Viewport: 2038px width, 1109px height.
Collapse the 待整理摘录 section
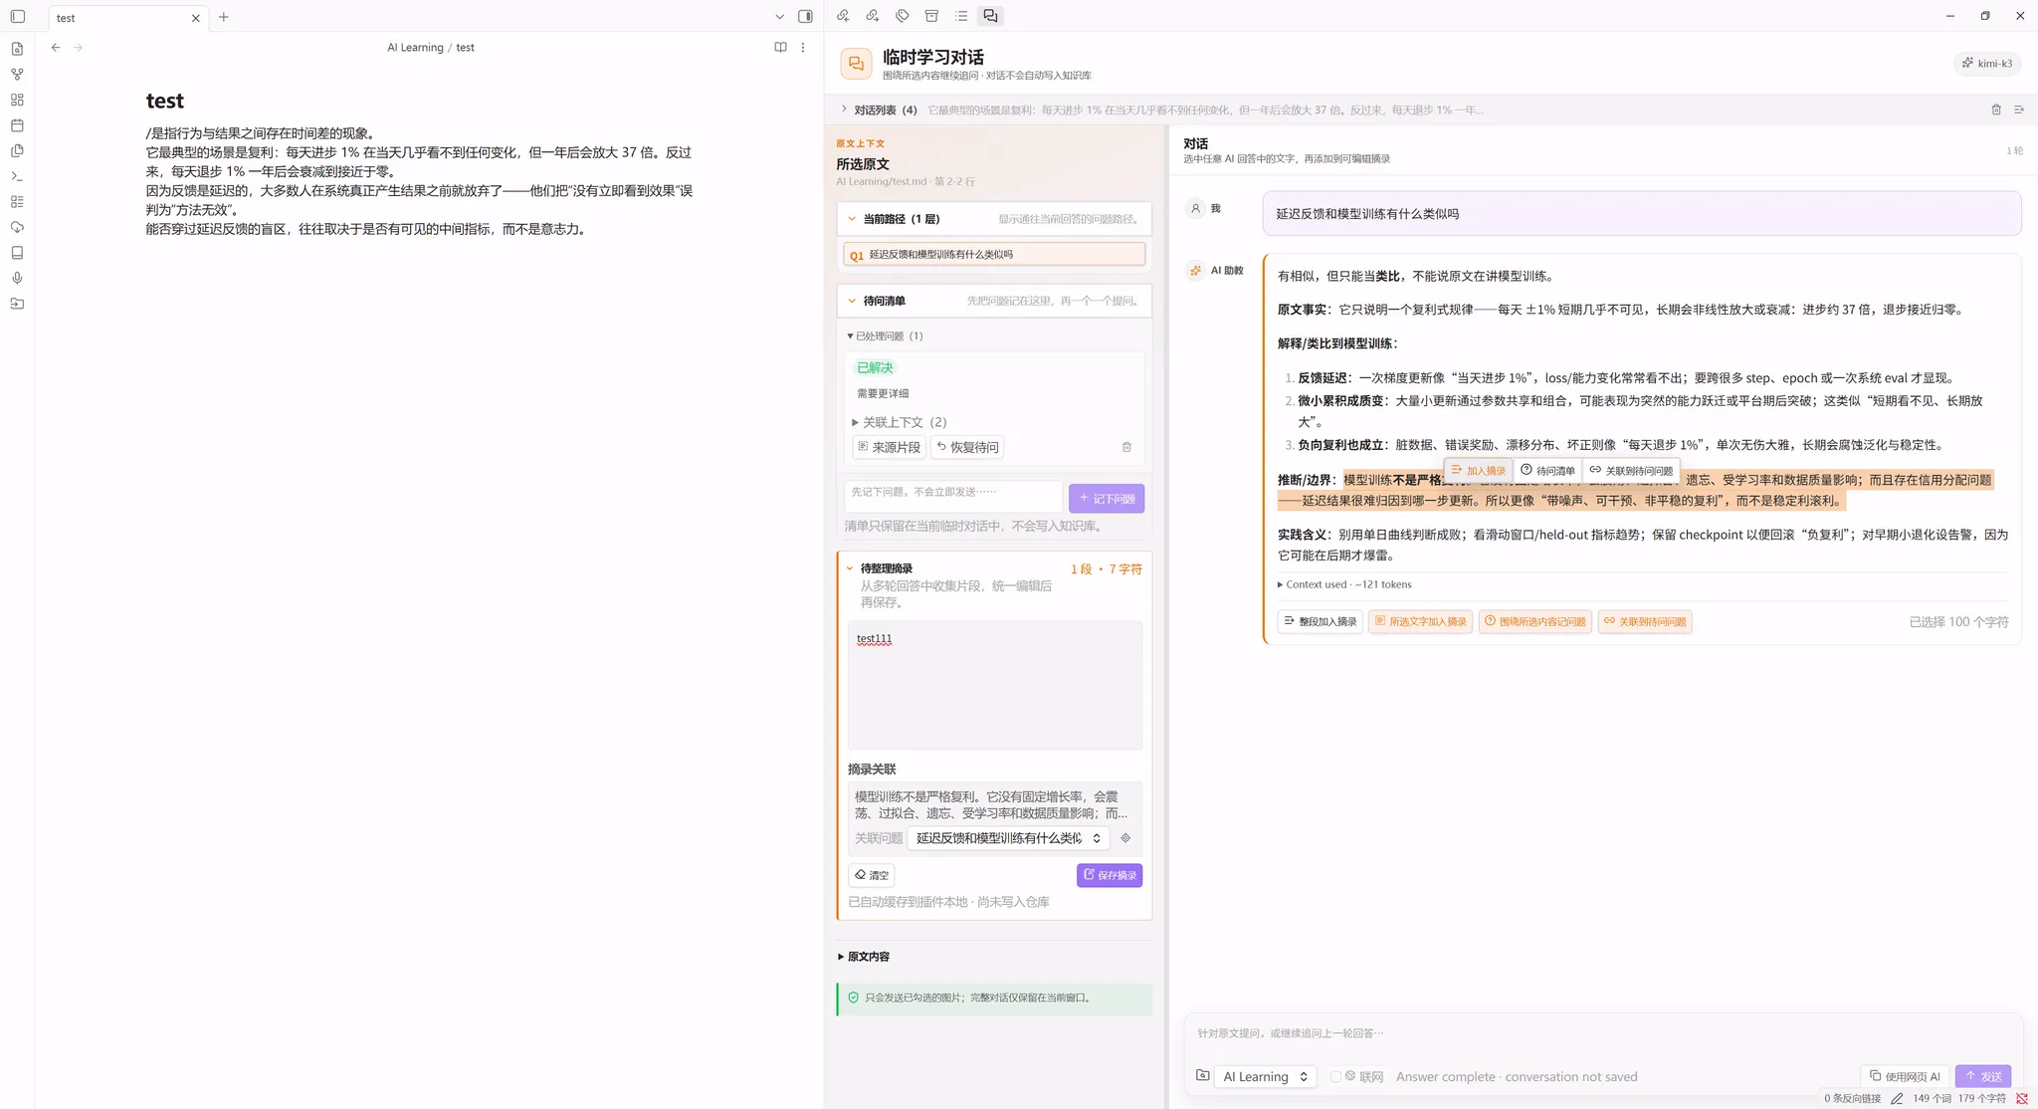click(850, 568)
